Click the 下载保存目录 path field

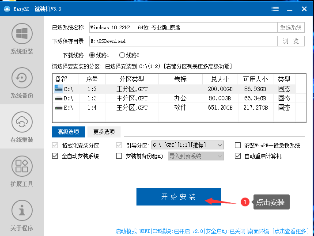[x=183, y=41]
